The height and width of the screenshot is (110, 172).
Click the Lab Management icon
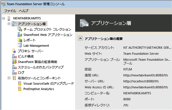click(x=20, y=46)
